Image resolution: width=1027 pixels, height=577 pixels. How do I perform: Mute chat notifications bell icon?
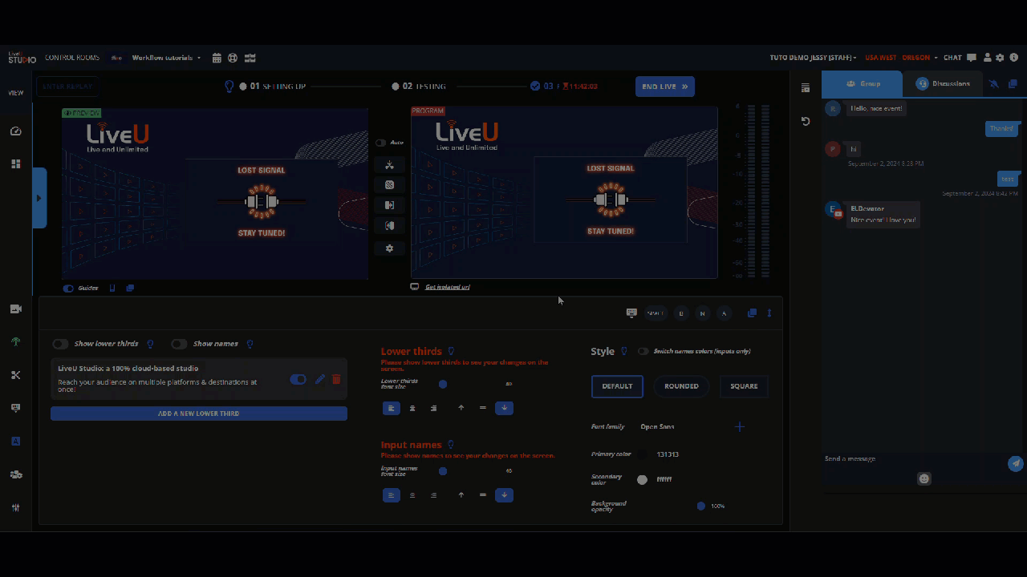coord(994,83)
